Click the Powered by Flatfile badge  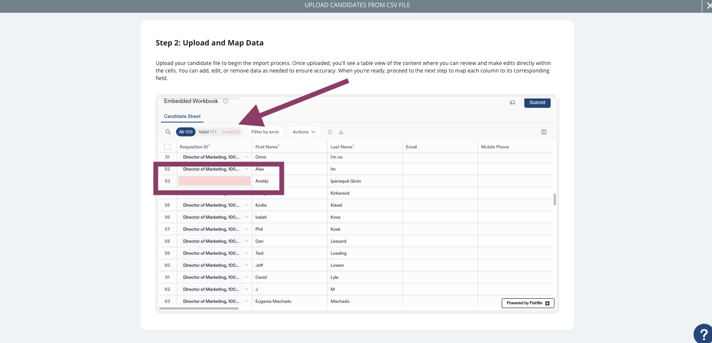click(528, 303)
